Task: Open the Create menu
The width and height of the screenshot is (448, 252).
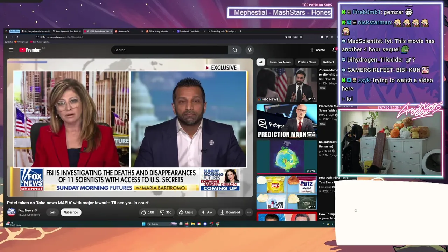Action: coord(317,50)
